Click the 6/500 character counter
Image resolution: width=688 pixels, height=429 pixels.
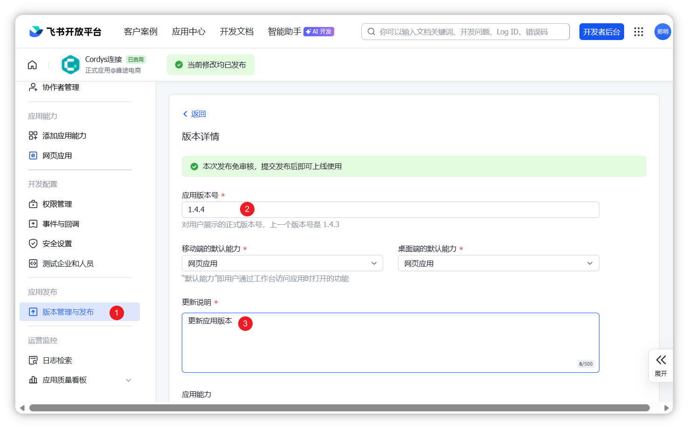pyautogui.click(x=586, y=364)
